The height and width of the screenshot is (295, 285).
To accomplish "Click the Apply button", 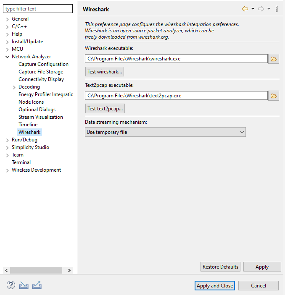I will point(262,267).
